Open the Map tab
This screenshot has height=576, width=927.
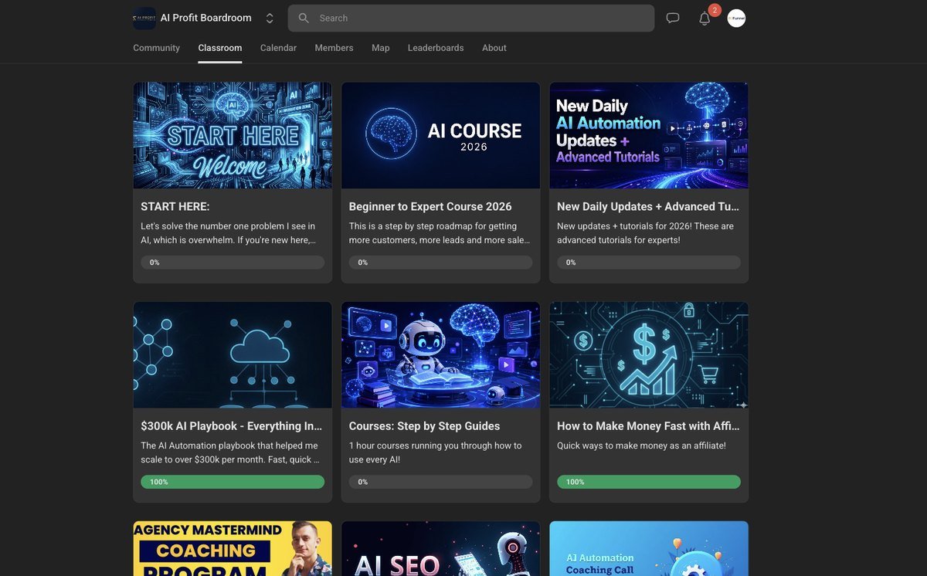(x=381, y=48)
